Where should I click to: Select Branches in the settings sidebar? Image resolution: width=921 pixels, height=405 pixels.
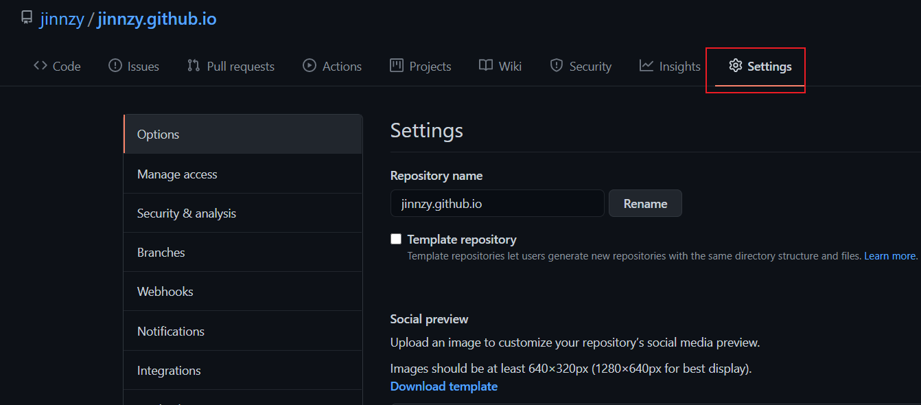[161, 253]
